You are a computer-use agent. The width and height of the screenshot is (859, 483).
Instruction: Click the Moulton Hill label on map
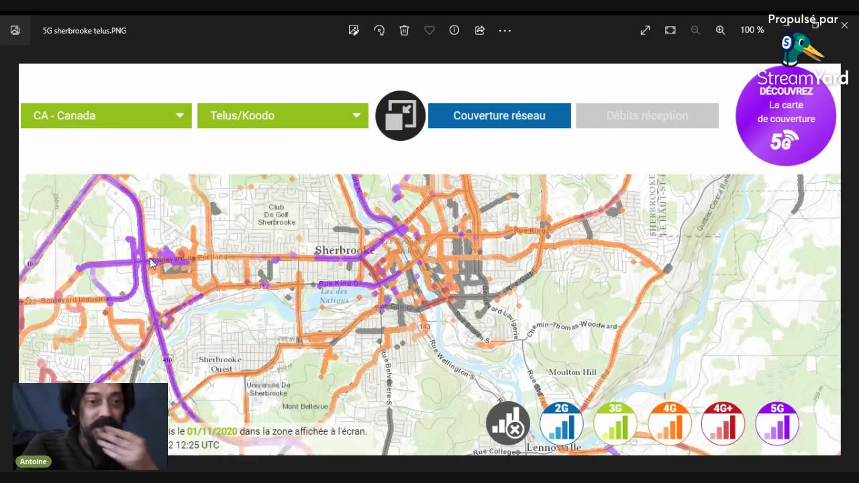(x=572, y=372)
